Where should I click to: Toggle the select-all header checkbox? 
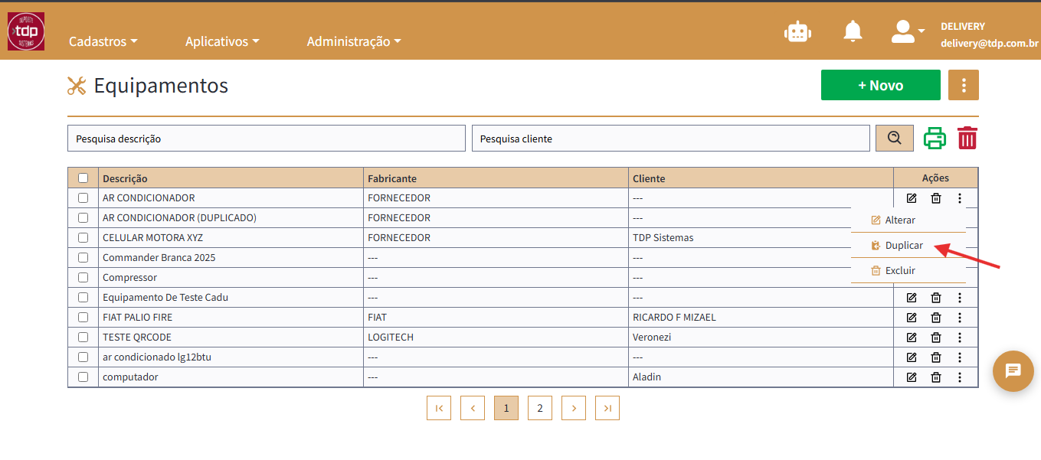tap(83, 178)
